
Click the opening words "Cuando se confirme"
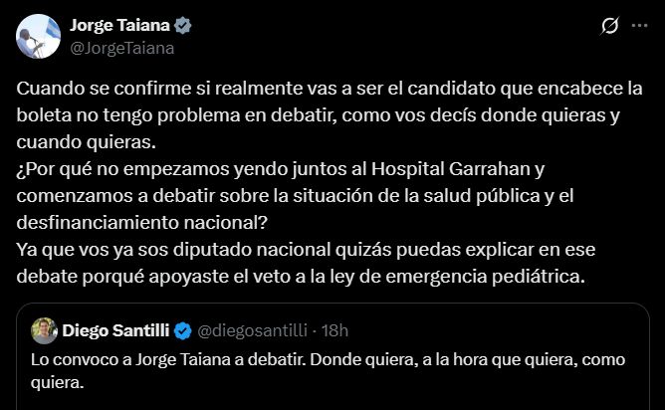[86, 89]
